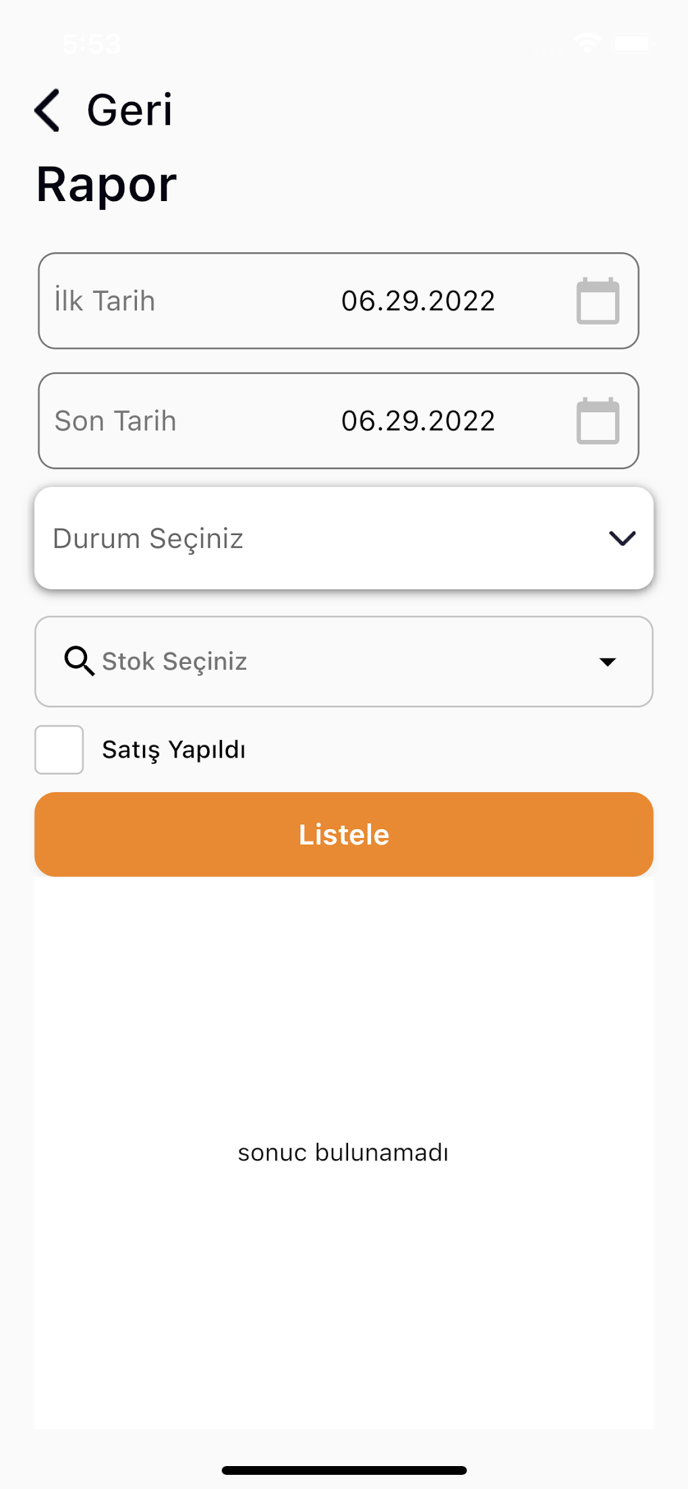Tap the back chevron arrow icon

(47, 110)
